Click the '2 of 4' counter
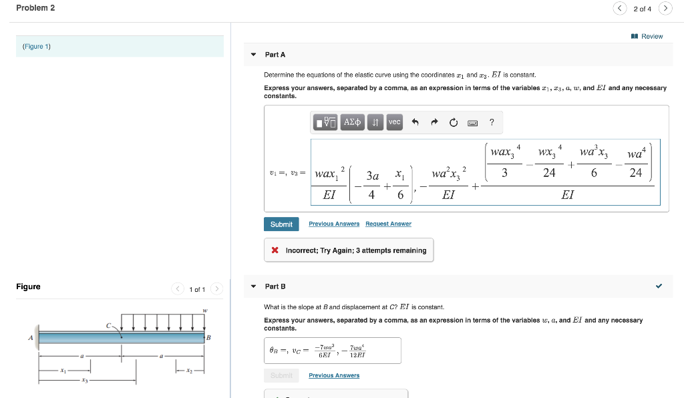The height and width of the screenshot is (398, 684). click(x=642, y=9)
